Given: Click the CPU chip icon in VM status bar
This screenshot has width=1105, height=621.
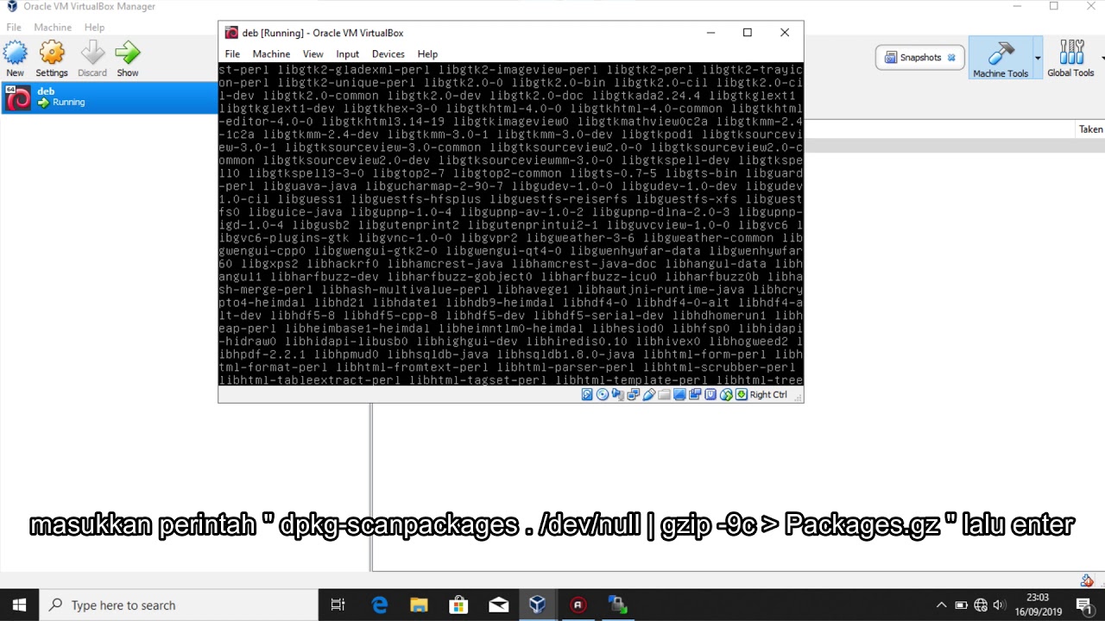Looking at the screenshot, I should 710,394.
